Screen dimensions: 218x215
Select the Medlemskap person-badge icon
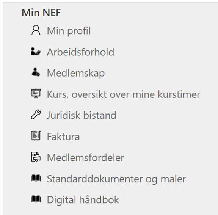coord(36,72)
